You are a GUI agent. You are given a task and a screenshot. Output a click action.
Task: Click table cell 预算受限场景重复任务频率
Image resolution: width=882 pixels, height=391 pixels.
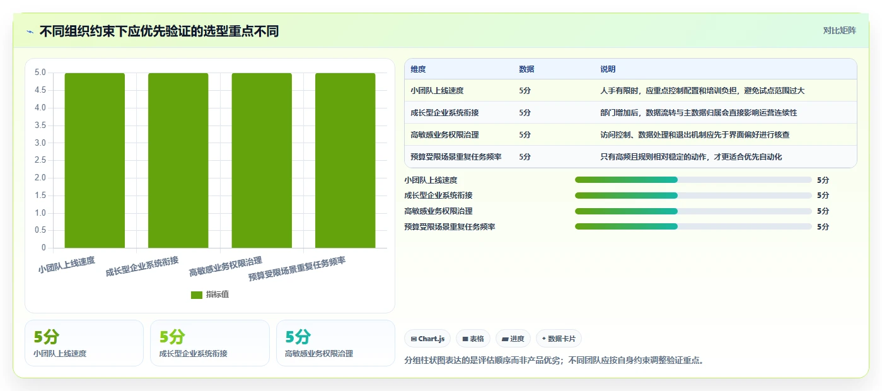[x=456, y=157]
